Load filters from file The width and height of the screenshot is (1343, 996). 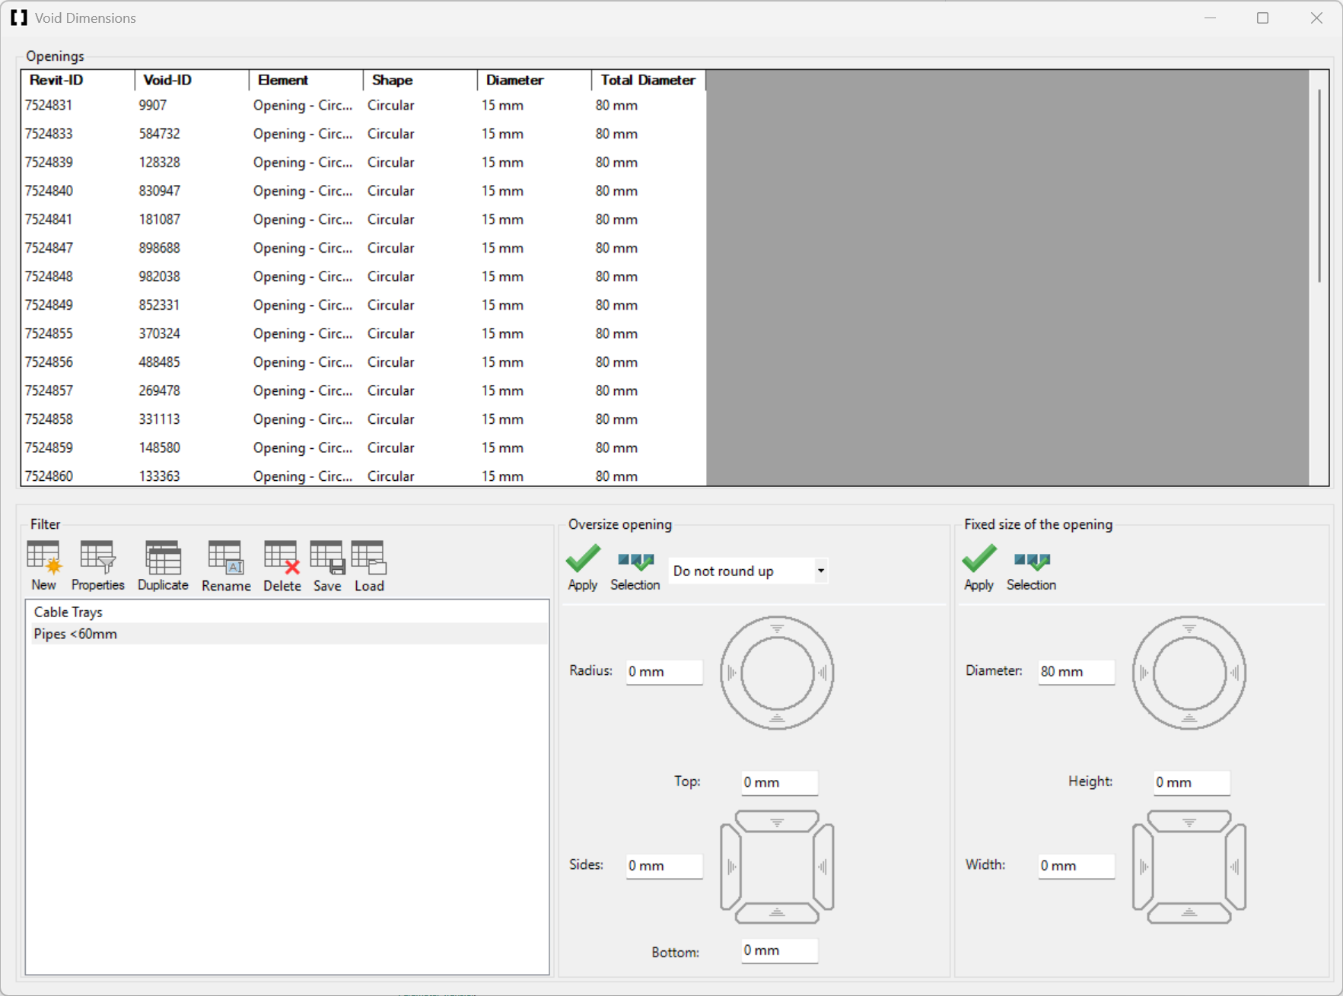369,566
